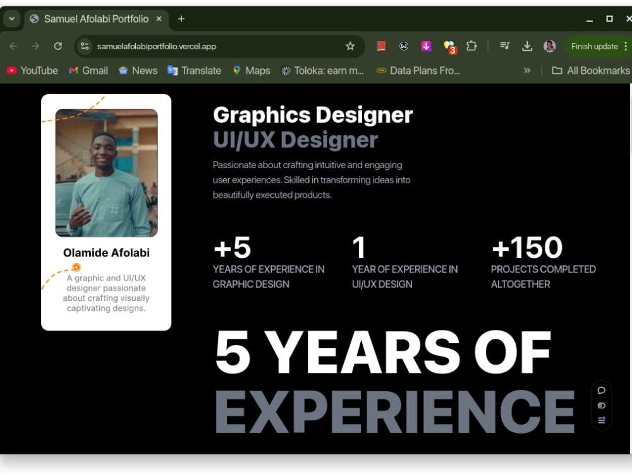
Task: Click the Finish update button
Action: 594,46
